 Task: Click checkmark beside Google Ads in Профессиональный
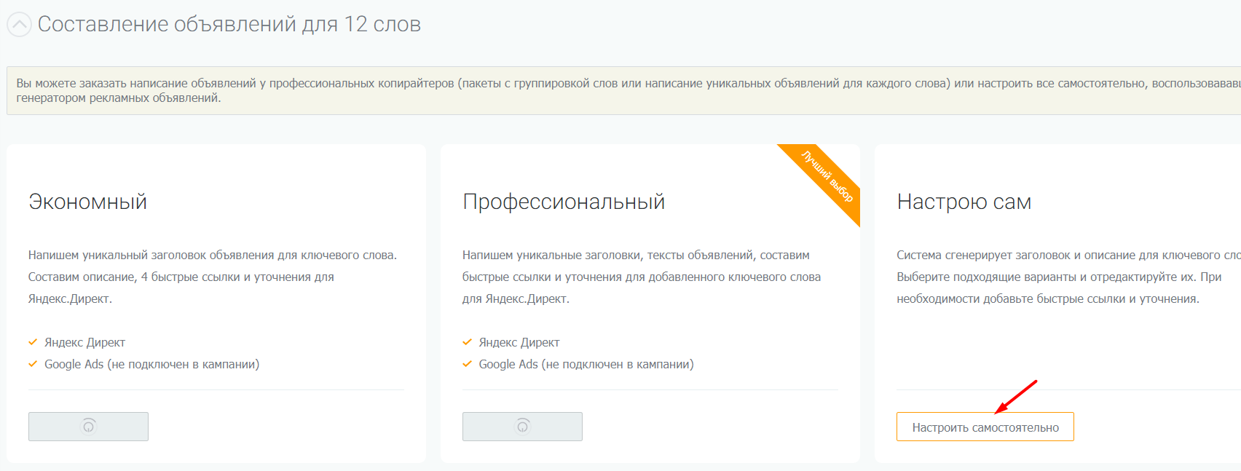click(x=467, y=364)
